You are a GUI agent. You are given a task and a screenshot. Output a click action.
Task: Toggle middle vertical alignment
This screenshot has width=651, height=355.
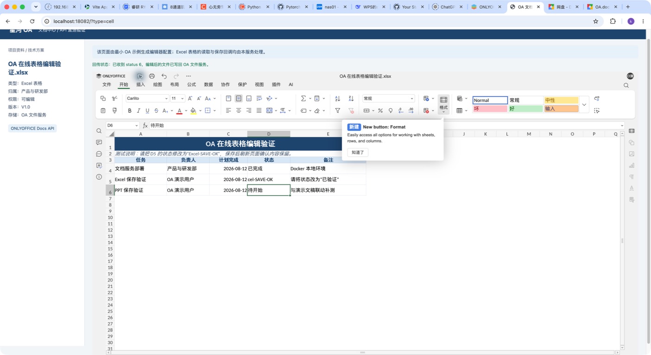[x=239, y=98]
